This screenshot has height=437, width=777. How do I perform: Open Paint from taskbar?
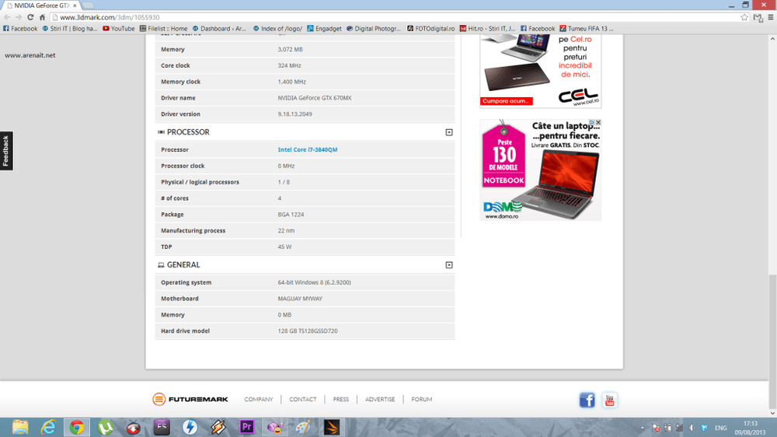point(303,427)
